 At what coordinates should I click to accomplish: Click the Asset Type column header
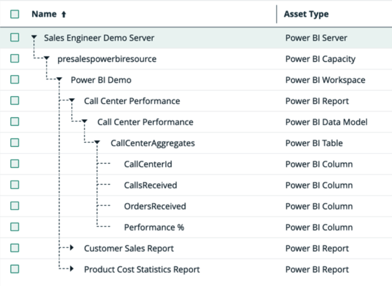[306, 14]
